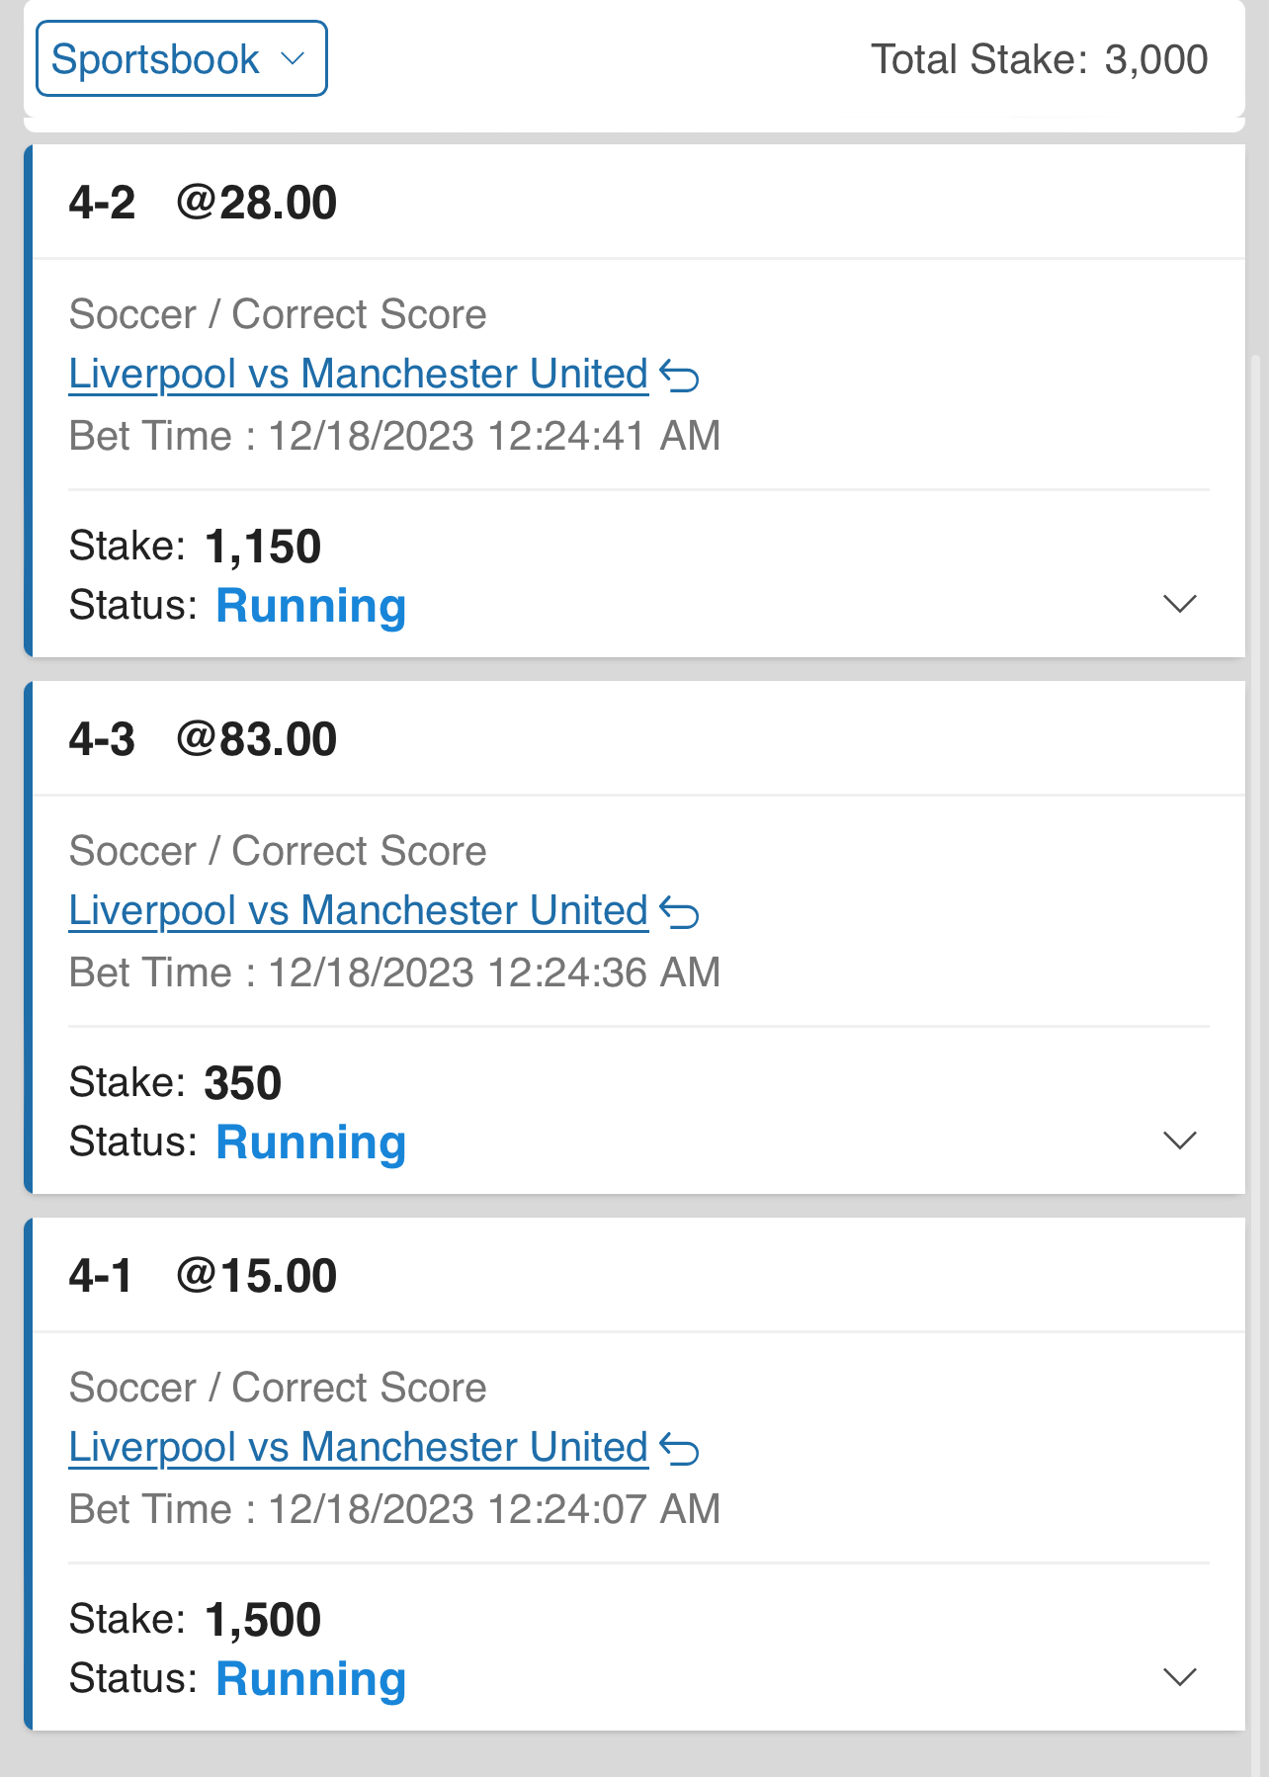
Task: Click the return arrow icon on the 4-3 bet
Action: point(680,912)
